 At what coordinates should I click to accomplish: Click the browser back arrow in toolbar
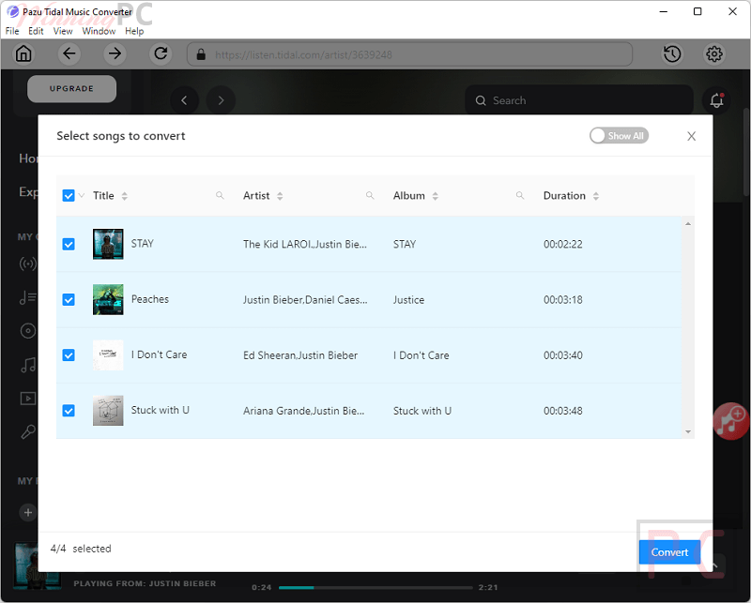coord(69,53)
